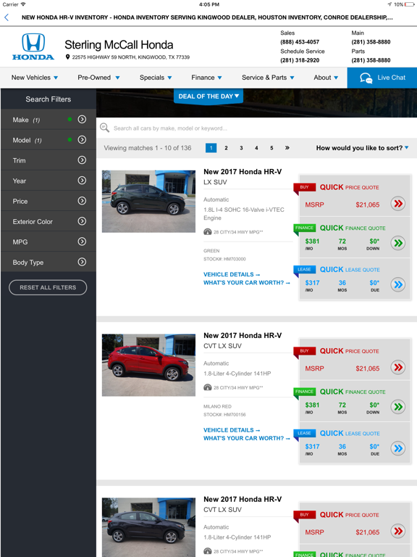The image size is (417, 557).
Task: Expand the Price filter
Action: pyautogui.click(x=49, y=201)
